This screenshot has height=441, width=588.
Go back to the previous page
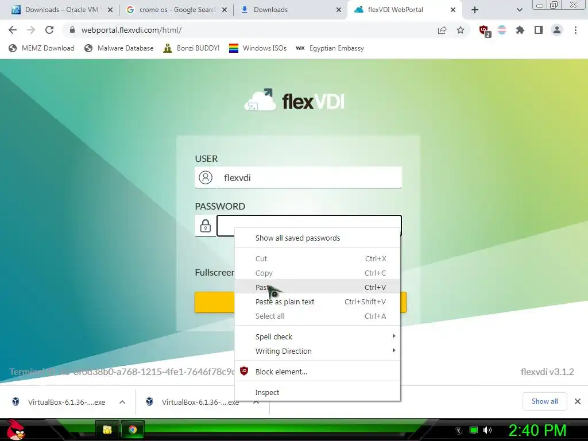click(13, 30)
